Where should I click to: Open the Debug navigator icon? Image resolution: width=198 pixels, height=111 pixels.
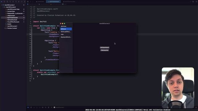[x=19, y=2]
